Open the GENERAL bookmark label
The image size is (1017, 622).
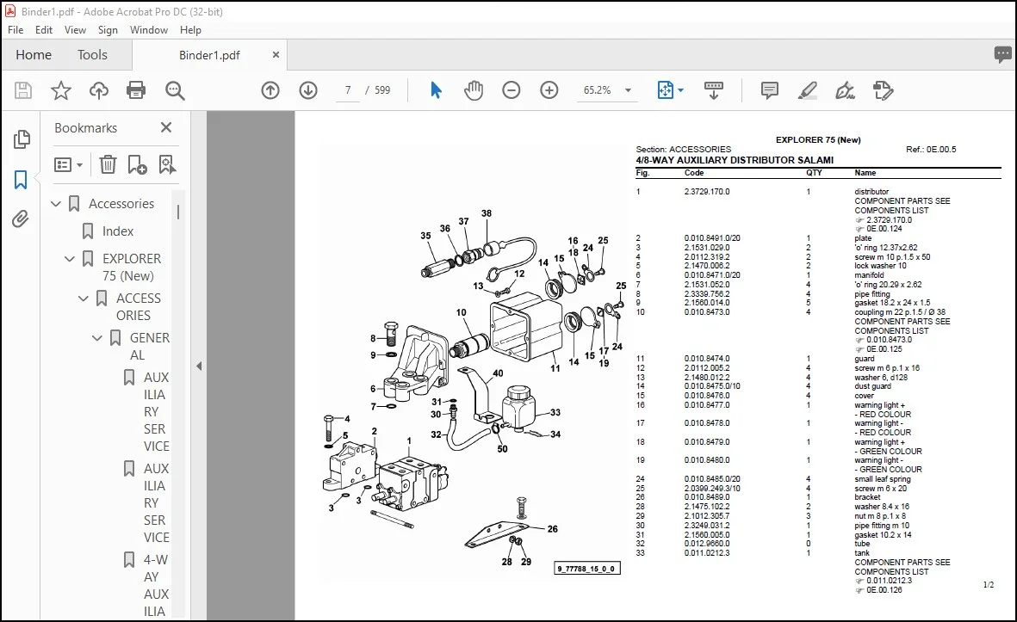pos(149,346)
